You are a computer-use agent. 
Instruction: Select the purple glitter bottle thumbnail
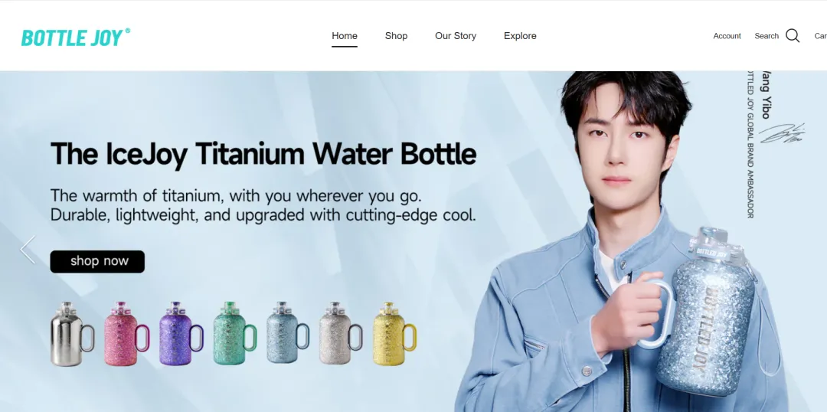tap(181, 333)
